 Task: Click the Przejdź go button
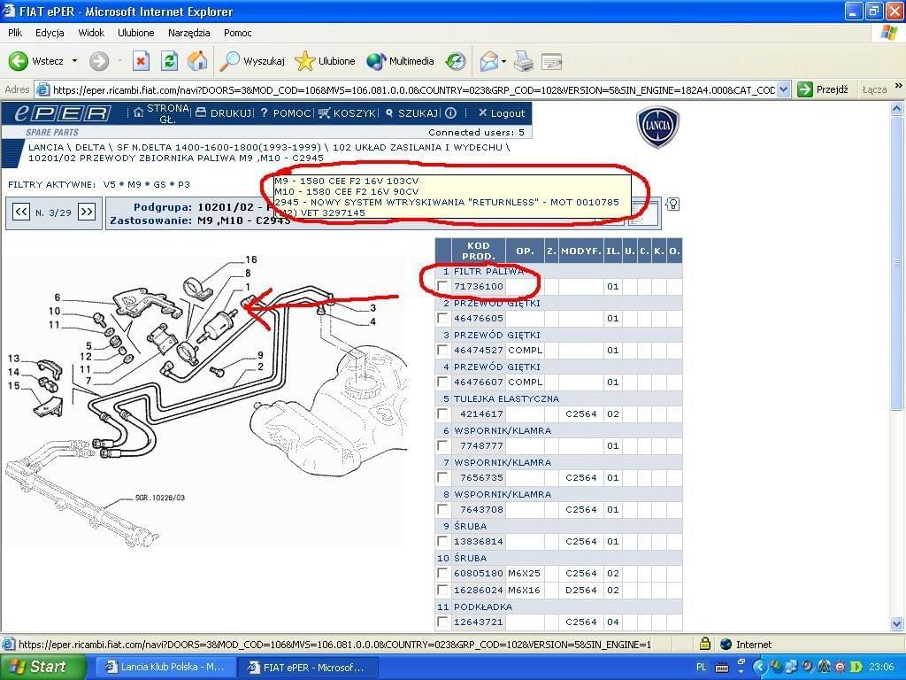pyautogui.click(x=823, y=89)
